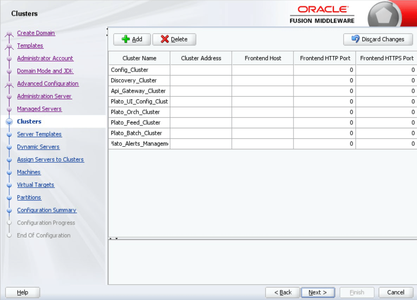Go to the Virtual Targets link
Viewport: 417px width, 300px height.
click(x=36, y=185)
